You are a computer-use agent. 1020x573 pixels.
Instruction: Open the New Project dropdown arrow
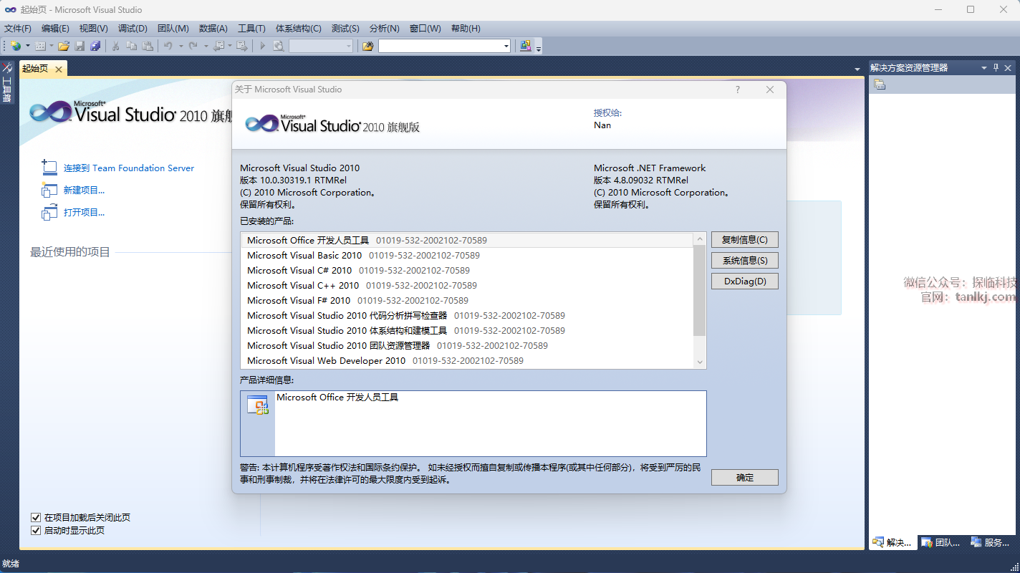coord(27,46)
